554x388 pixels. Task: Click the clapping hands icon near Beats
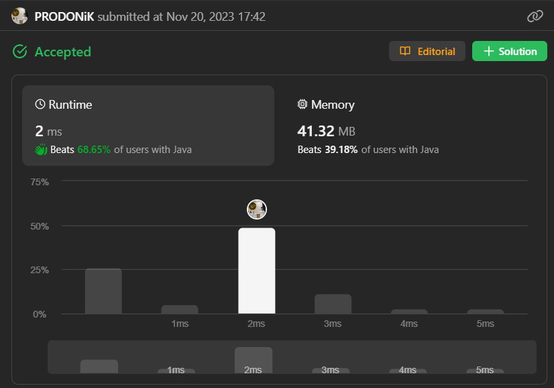(41, 149)
